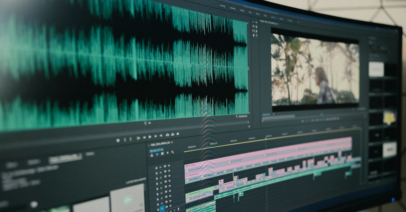Click the Drag Audio Only icon
The image size is (406, 212).
(149, 123)
